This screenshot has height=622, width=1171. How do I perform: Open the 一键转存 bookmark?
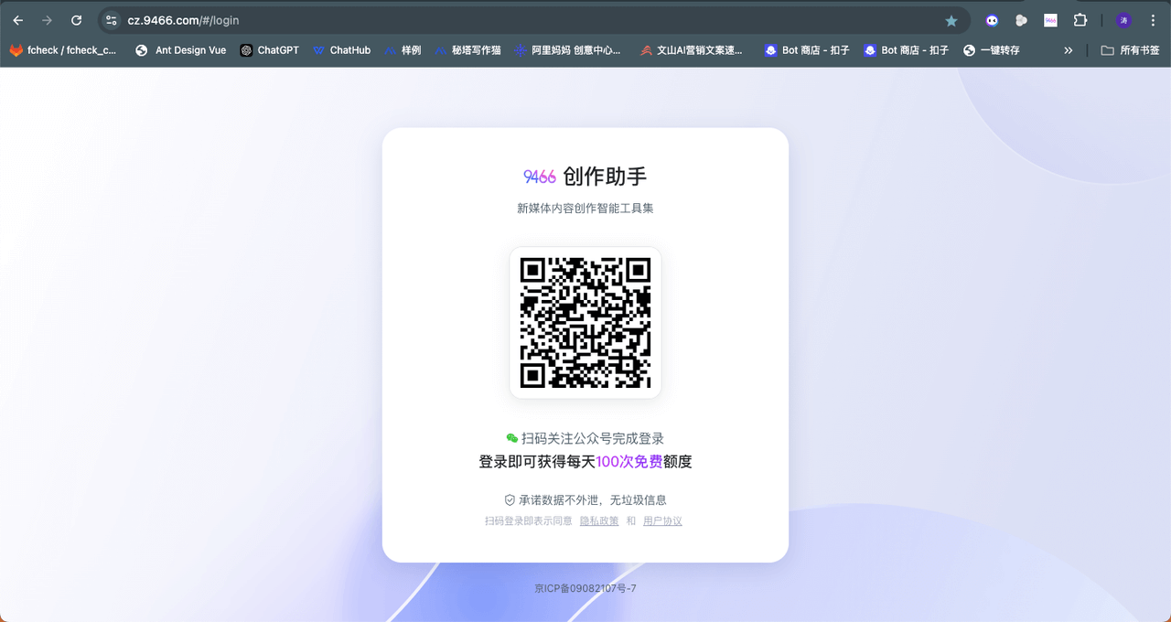[992, 50]
